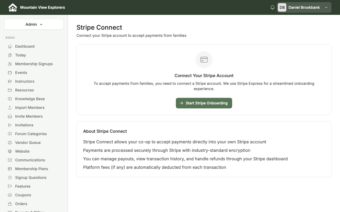Click the Mountain View Explorers title
The width and height of the screenshot is (340, 212).
tap(42, 7)
